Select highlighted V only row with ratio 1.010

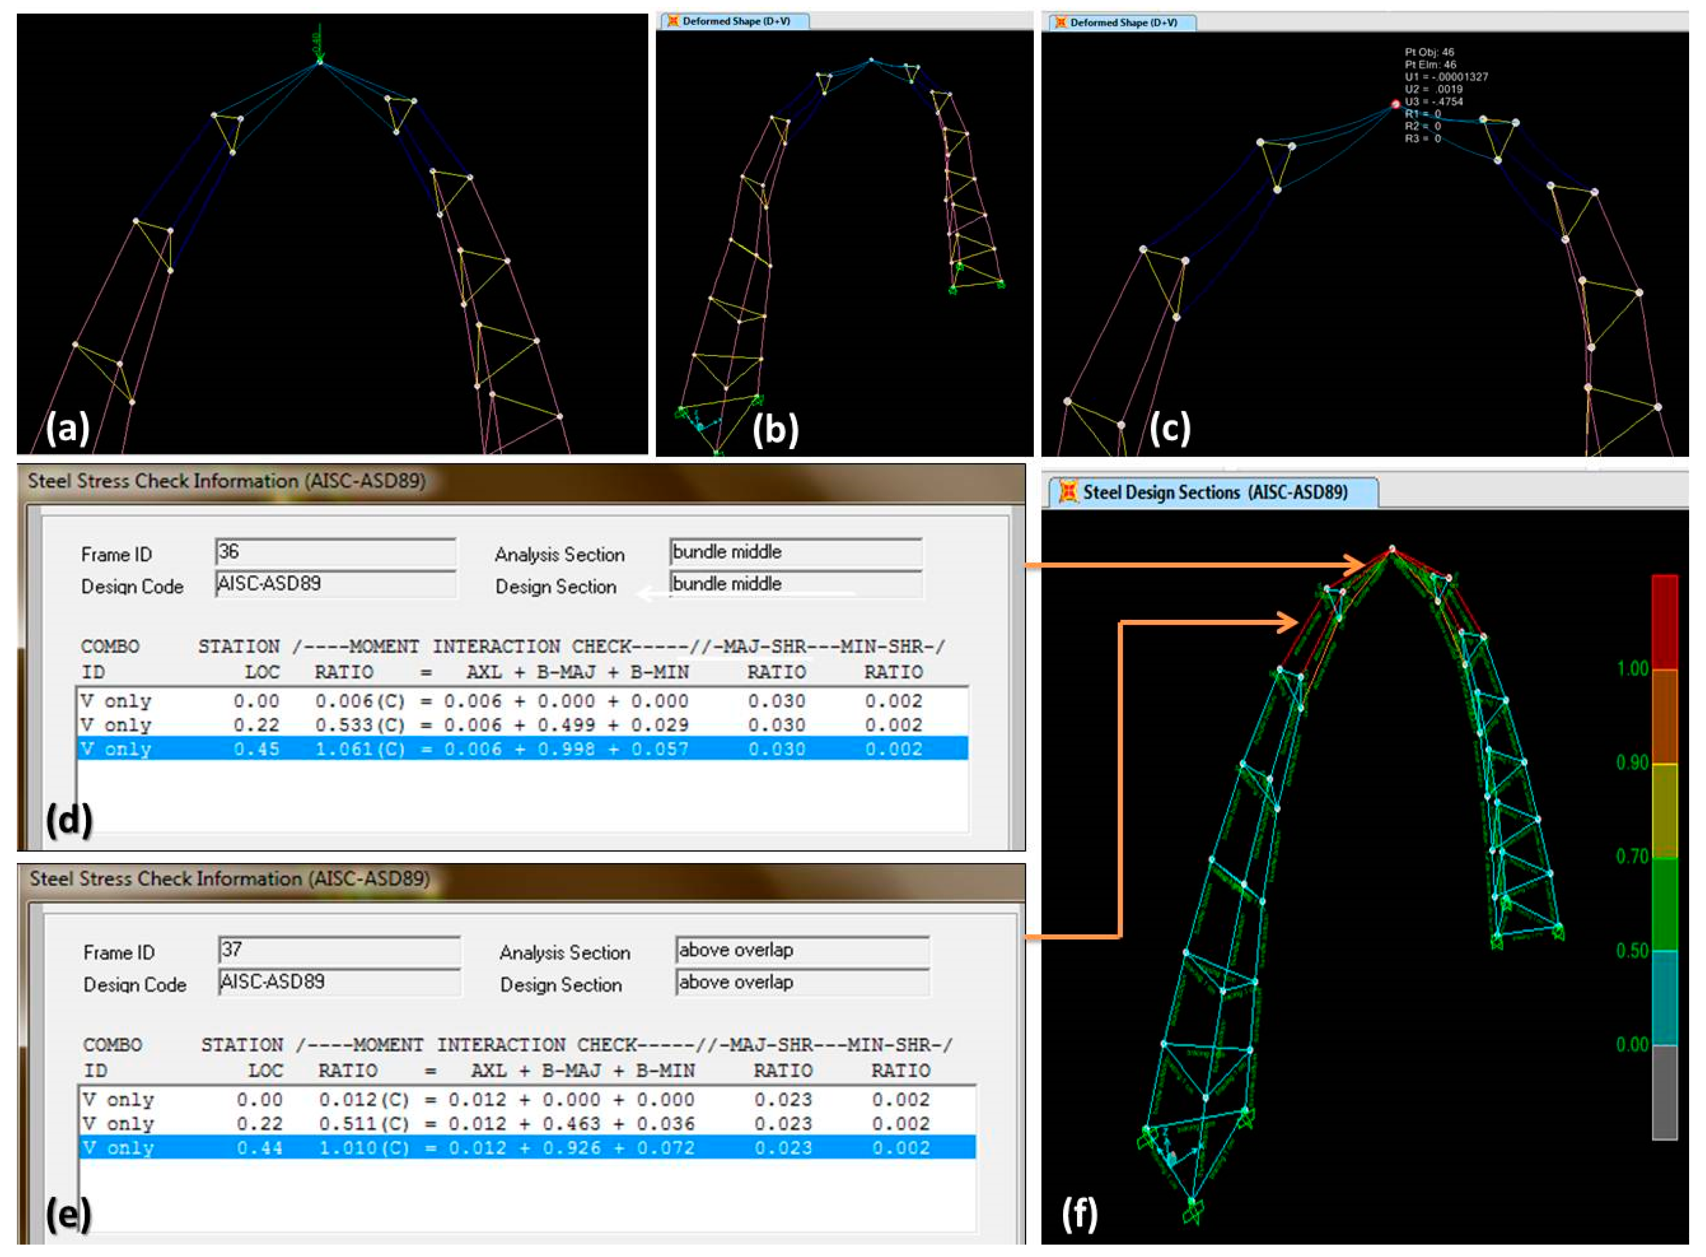point(526,1147)
